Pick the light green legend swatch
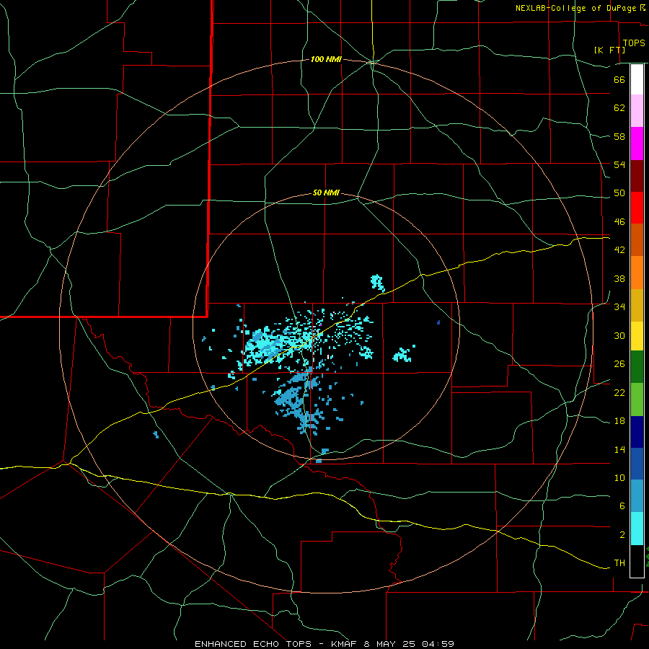Viewport: 649px width, 649px height. coord(637,399)
